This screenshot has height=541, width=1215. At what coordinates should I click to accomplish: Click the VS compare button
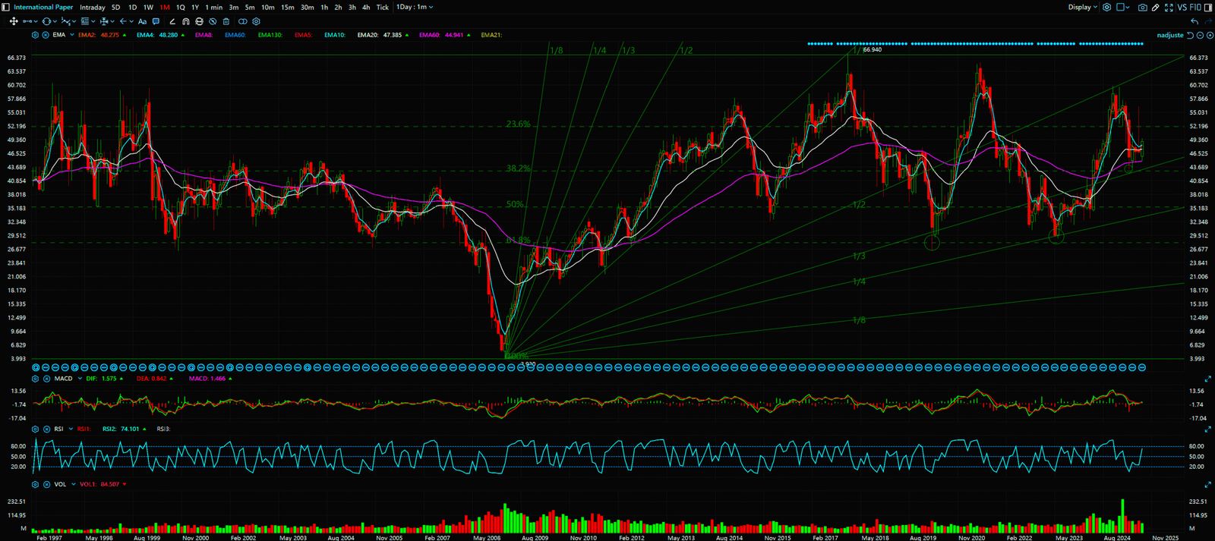tap(1182, 8)
